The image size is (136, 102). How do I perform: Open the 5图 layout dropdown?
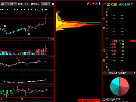click(x=3, y=4)
